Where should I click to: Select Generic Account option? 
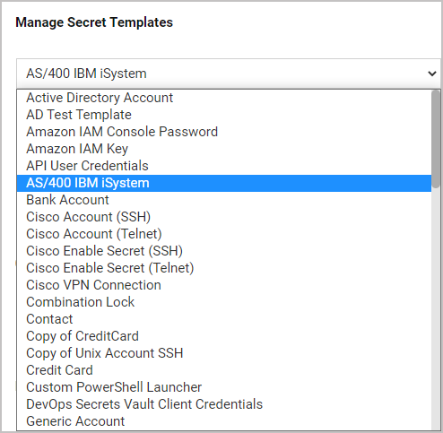(x=224, y=421)
